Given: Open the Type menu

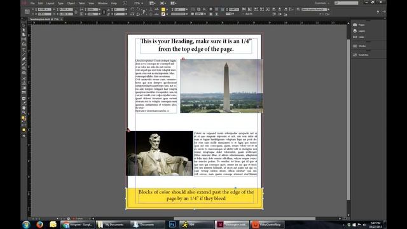Looking at the screenshot, I should click(60, 3).
